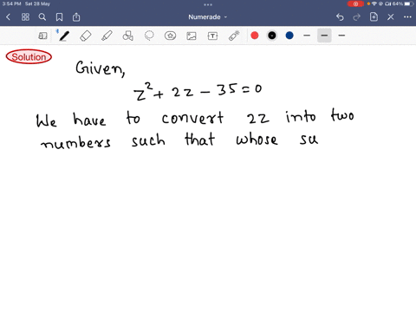
Task: Tap the multitasking three dots
Action: tap(208, 4)
